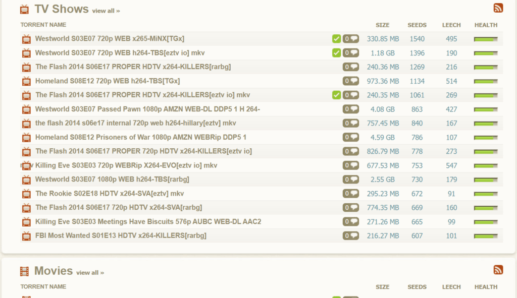Screen dimensions: 517x298
Task: Click health bar for FBI Most Wanted row
Action: click(x=486, y=236)
